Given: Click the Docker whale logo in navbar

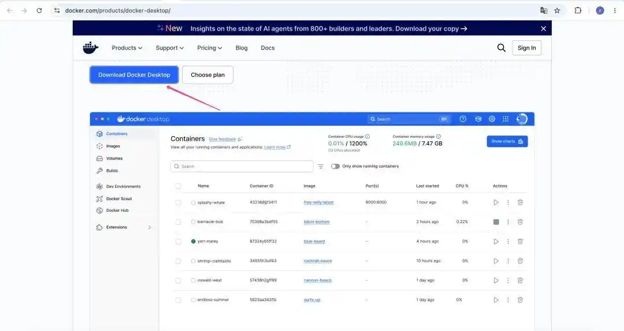Looking at the screenshot, I should (90, 48).
